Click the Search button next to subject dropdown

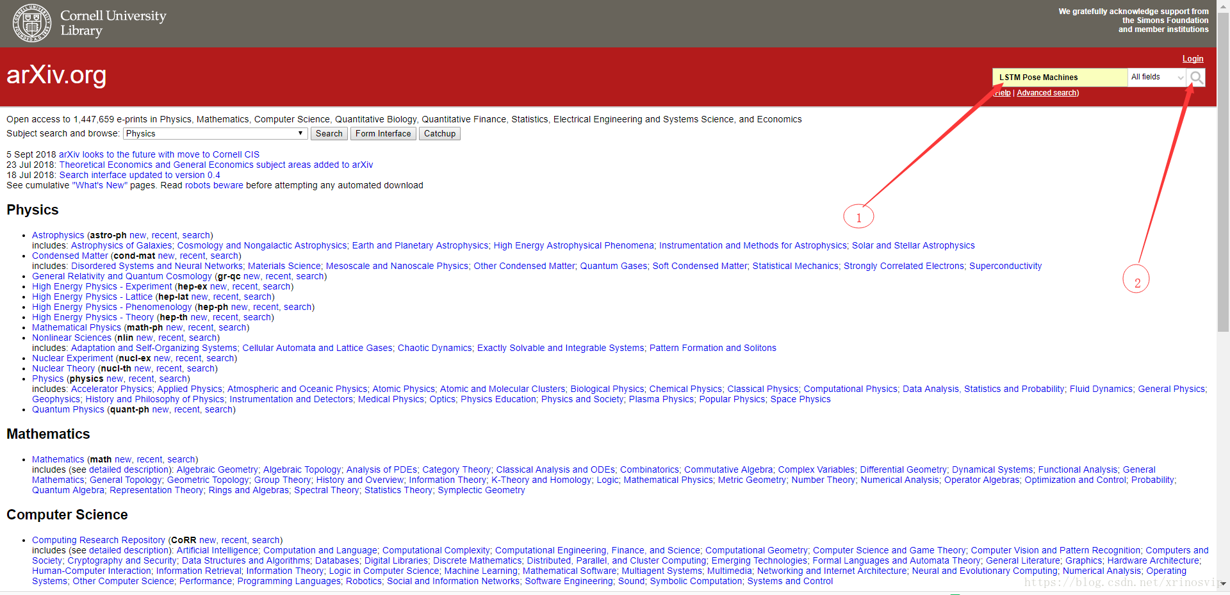point(329,133)
